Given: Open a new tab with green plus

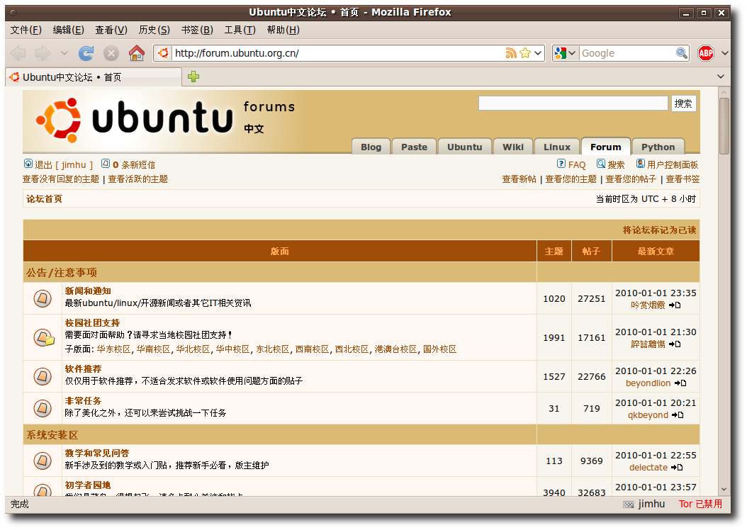Looking at the screenshot, I should point(193,77).
